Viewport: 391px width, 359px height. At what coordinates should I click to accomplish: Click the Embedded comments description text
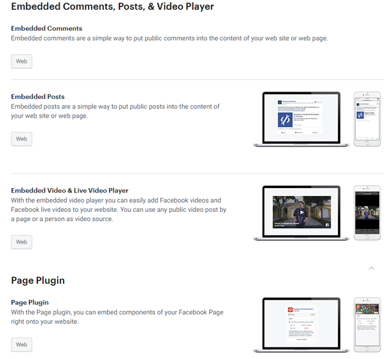(x=169, y=38)
